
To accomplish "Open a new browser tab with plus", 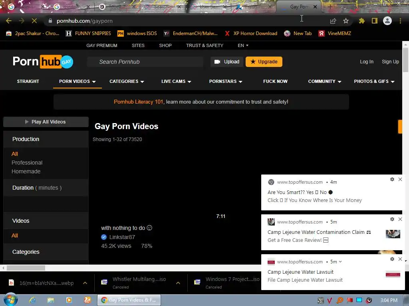I will click(330, 7).
